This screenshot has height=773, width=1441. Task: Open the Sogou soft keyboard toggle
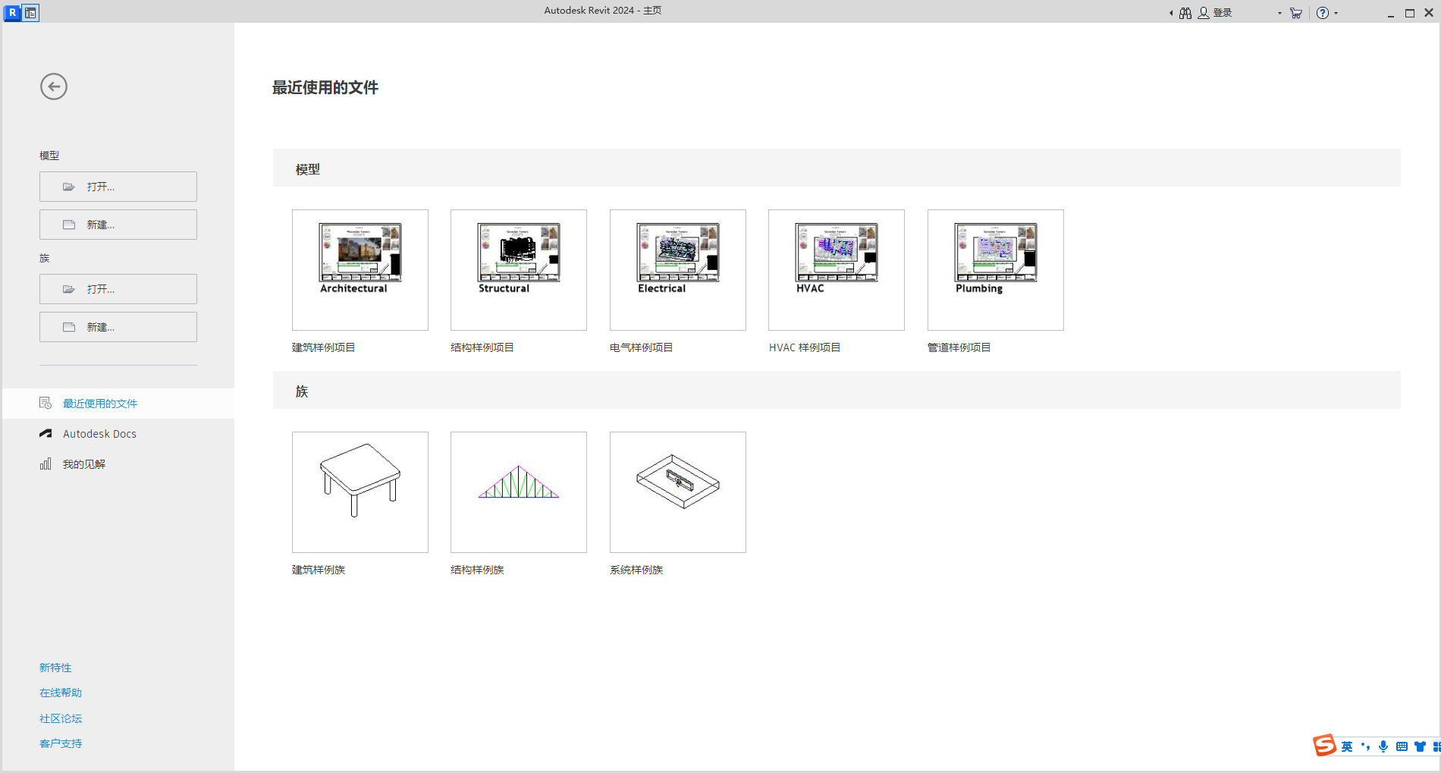pyautogui.click(x=1401, y=746)
